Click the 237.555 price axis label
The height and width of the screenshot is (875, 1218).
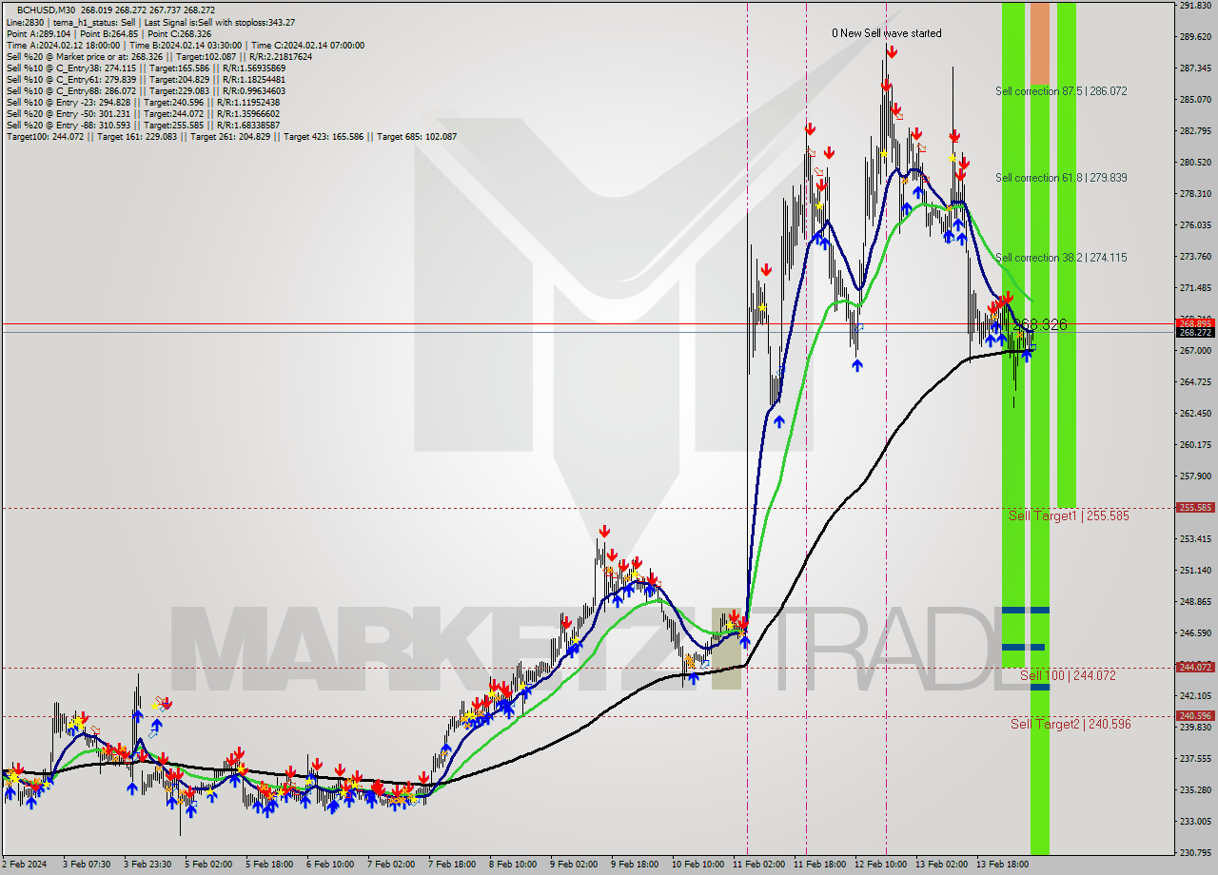pyautogui.click(x=1195, y=759)
